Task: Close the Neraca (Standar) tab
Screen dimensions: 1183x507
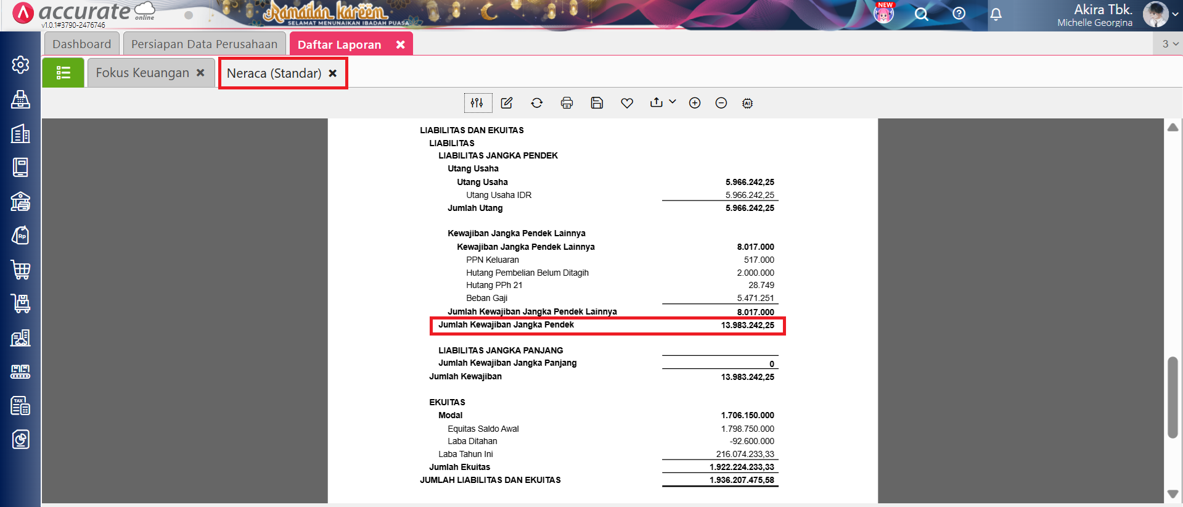Action: click(333, 73)
